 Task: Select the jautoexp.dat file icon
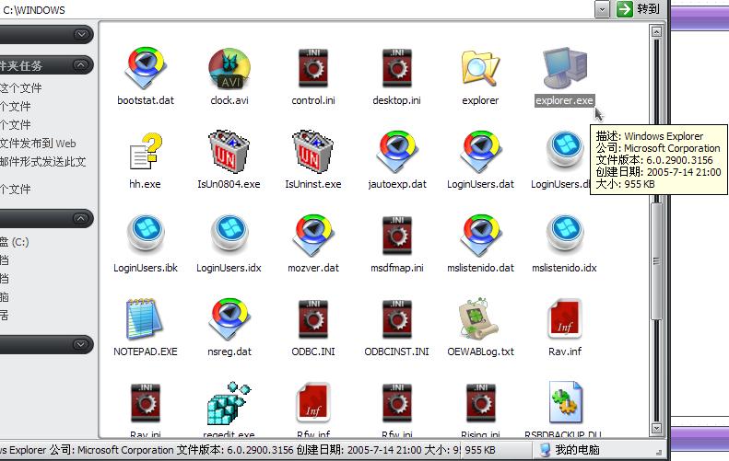click(396, 151)
